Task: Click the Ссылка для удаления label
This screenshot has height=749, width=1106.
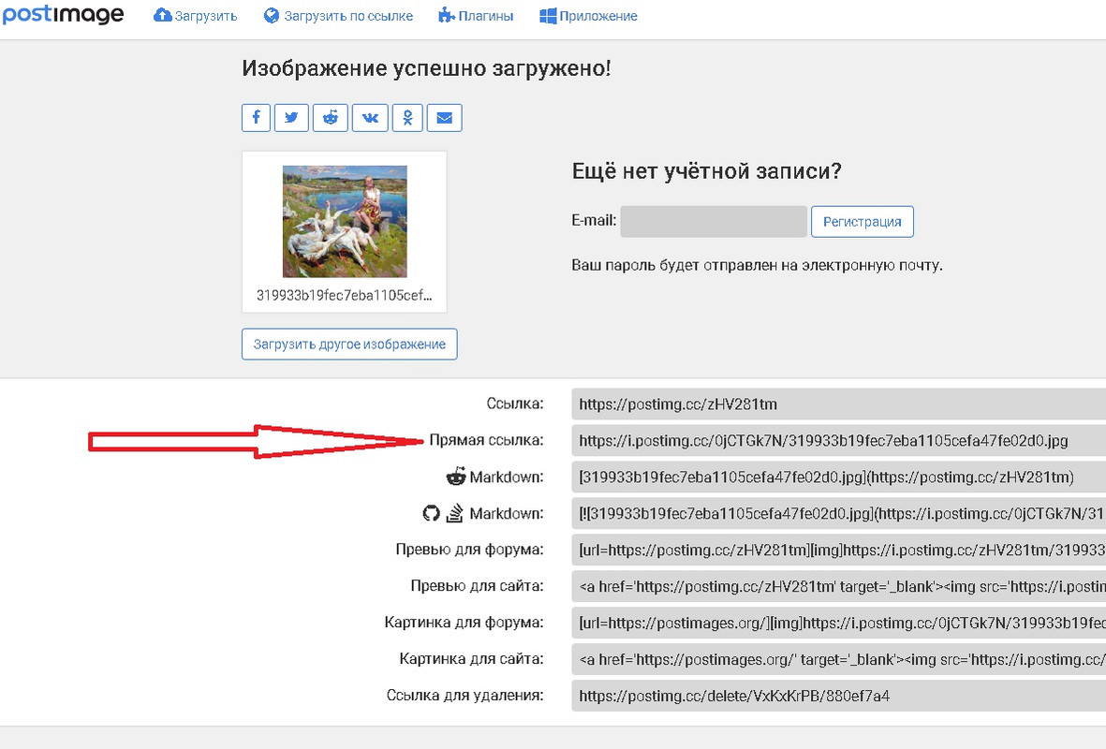Action: click(x=465, y=696)
